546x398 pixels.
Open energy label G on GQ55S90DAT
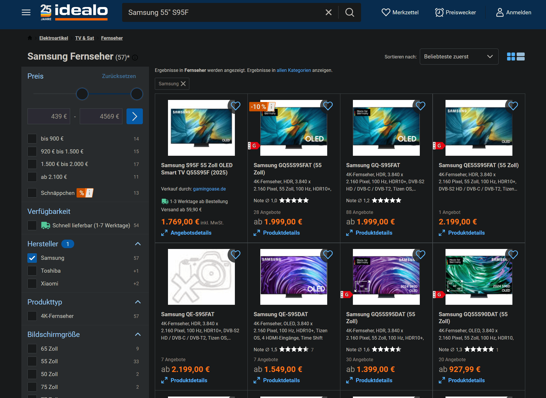pyautogui.click(x=439, y=294)
